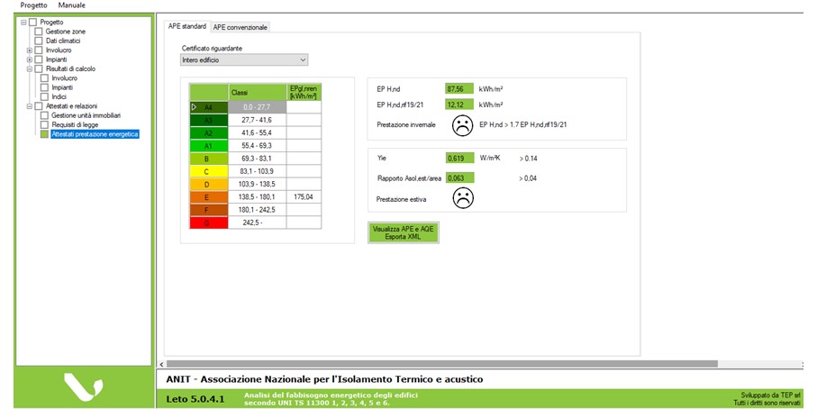Screen dimensions: 817x409
Task: Switch to the APE convenzionale tab
Action: 241,27
